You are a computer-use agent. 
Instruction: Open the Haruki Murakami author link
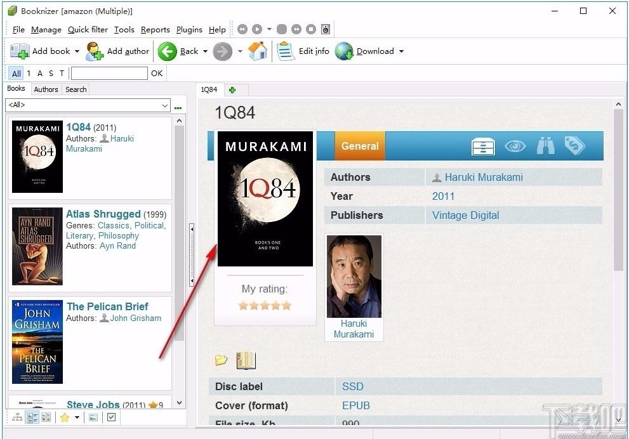[x=484, y=177]
